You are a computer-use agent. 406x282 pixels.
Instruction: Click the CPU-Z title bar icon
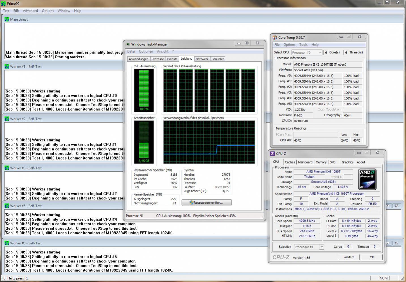pyautogui.click(x=272, y=154)
